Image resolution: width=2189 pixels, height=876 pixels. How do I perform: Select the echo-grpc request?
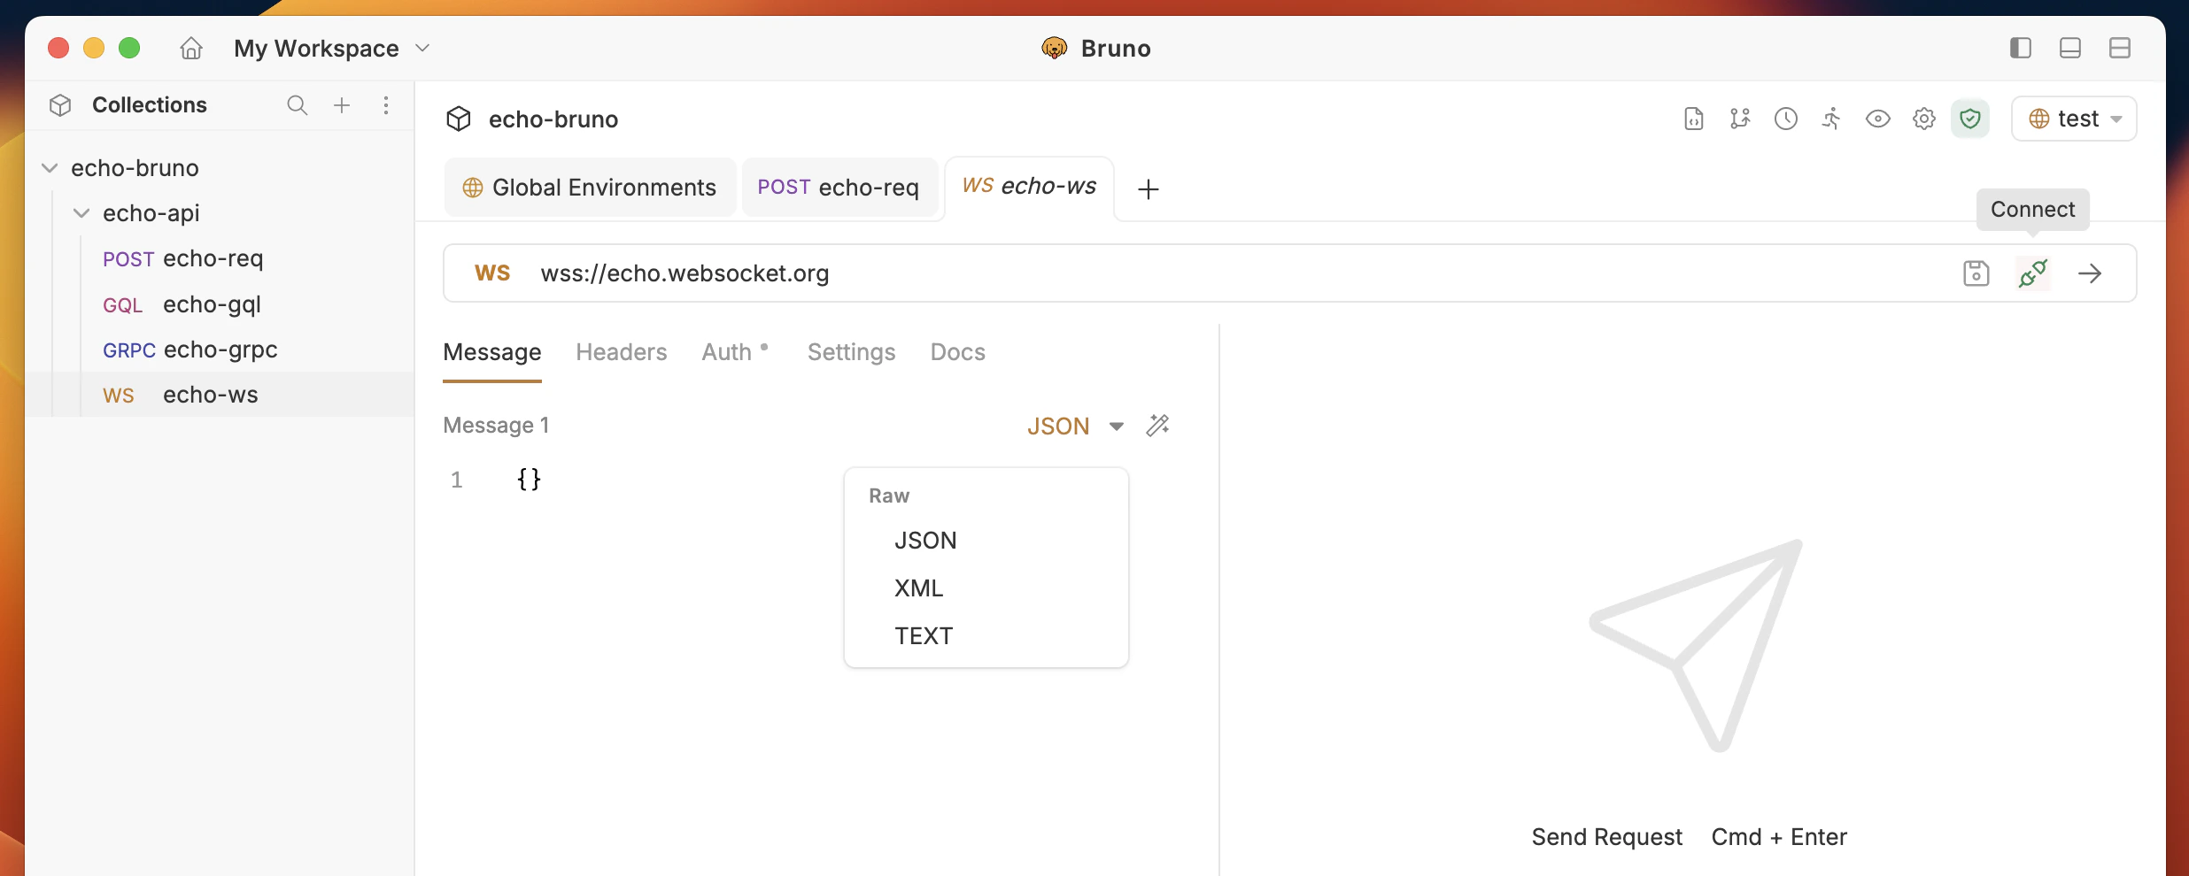point(220,349)
